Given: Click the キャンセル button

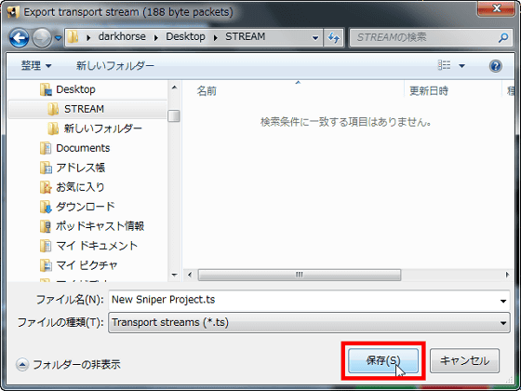Looking at the screenshot, I should 464,361.
